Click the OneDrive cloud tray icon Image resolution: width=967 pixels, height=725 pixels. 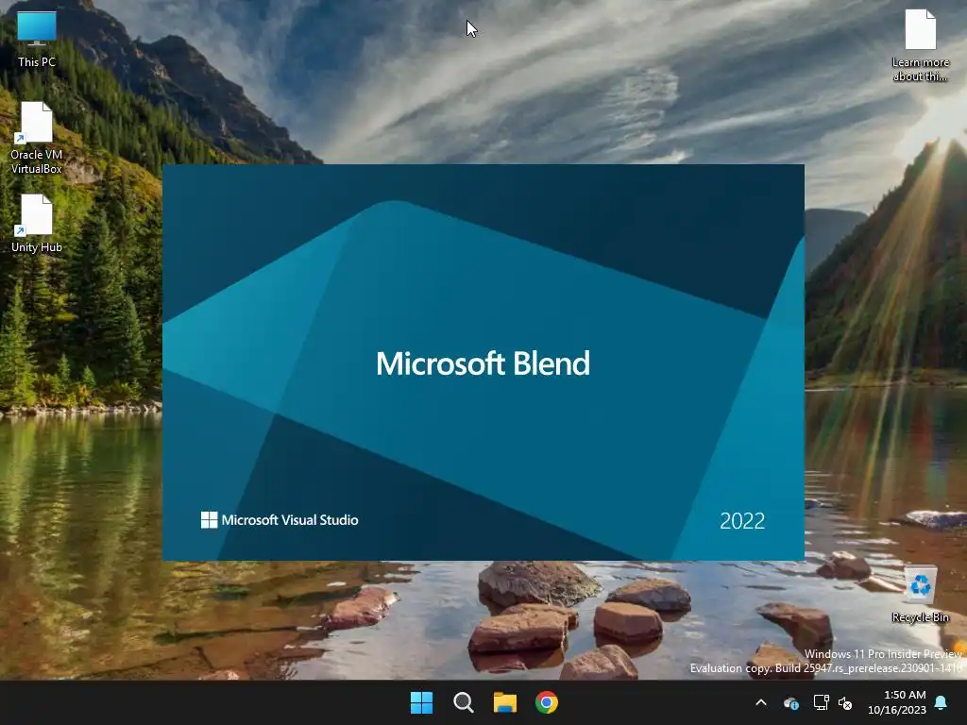pyautogui.click(x=791, y=702)
